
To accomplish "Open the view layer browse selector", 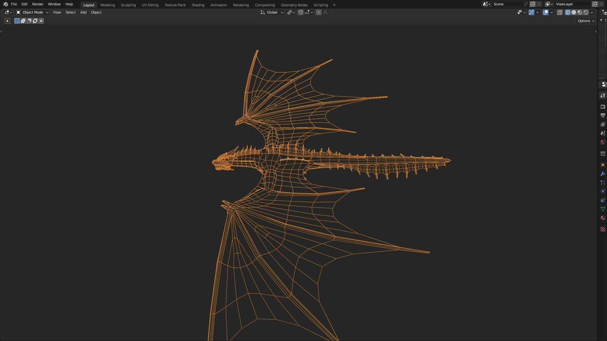I will tap(549, 4).
